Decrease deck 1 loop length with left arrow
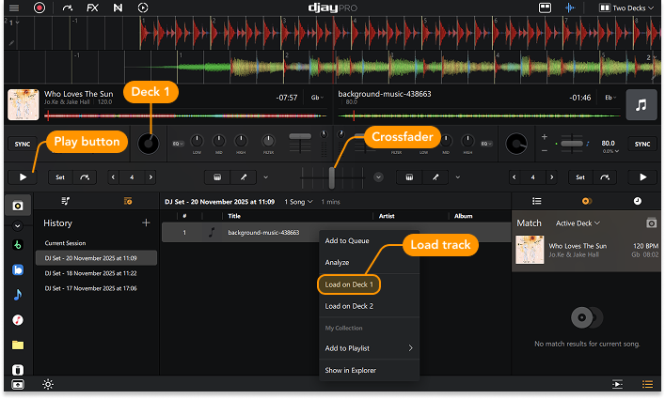Viewport: 665px width, 399px height. click(x=113, y=177)
